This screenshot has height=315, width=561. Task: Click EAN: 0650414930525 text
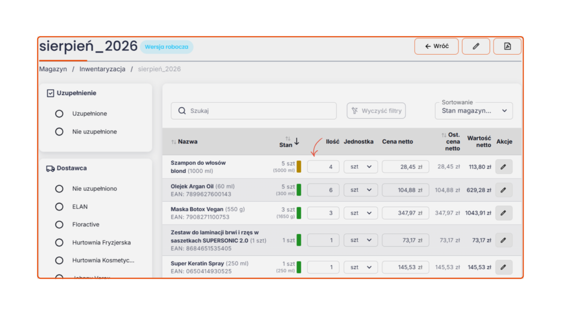coord(201,271)
